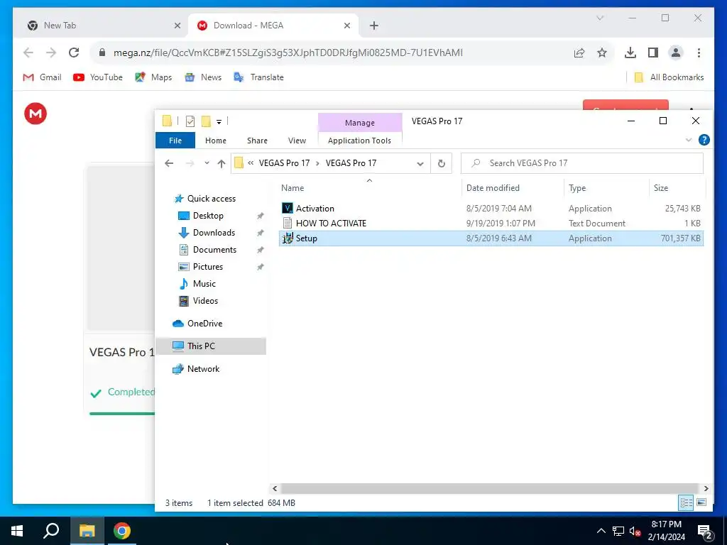Expand breadcrumb path chevrons before VEGAS Pro 17
Viewport: 727px width, 545px height.
[251, 163]
